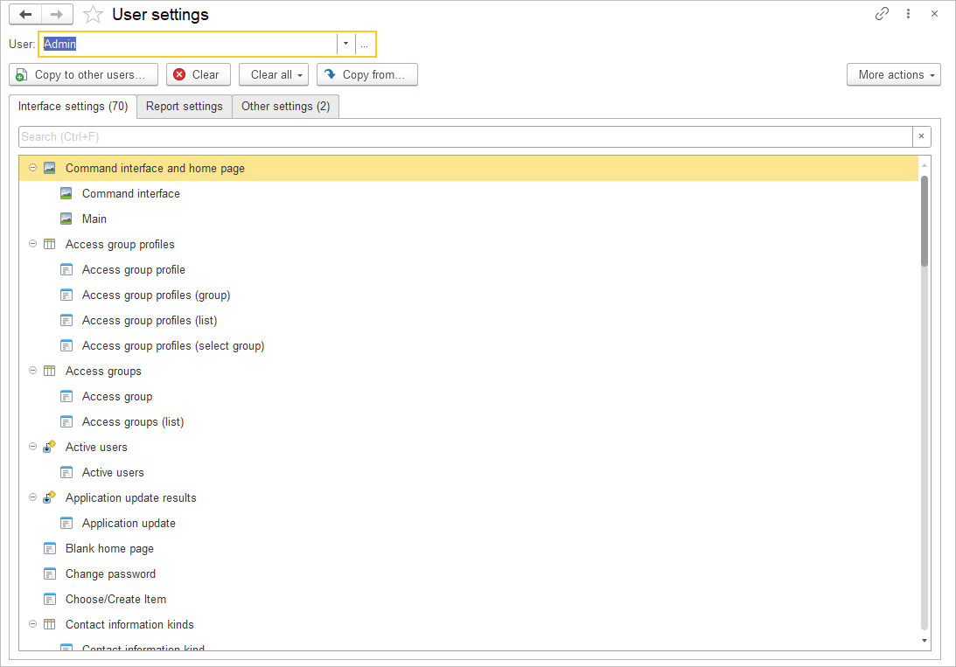
Task: Select the Access group profile row
Action: click(468, 270)
